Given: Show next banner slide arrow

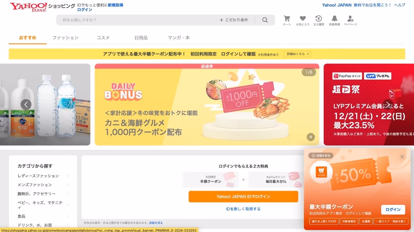Looking at the screenshot, I should tap(387, 104).
